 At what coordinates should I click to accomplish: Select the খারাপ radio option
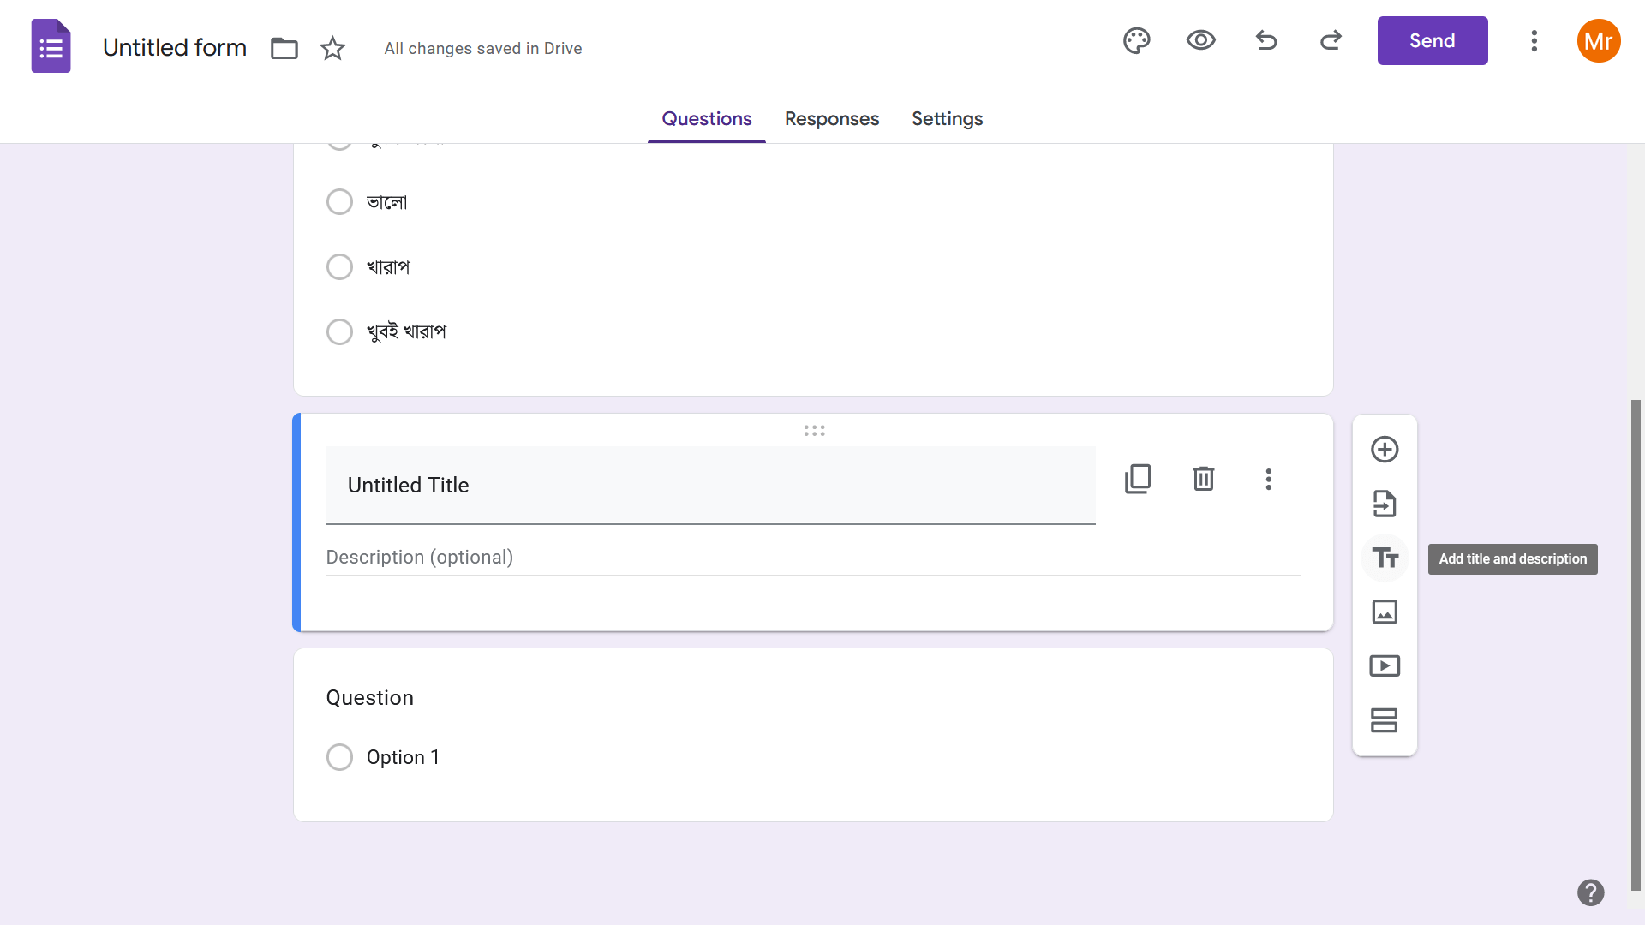point(340,267)
